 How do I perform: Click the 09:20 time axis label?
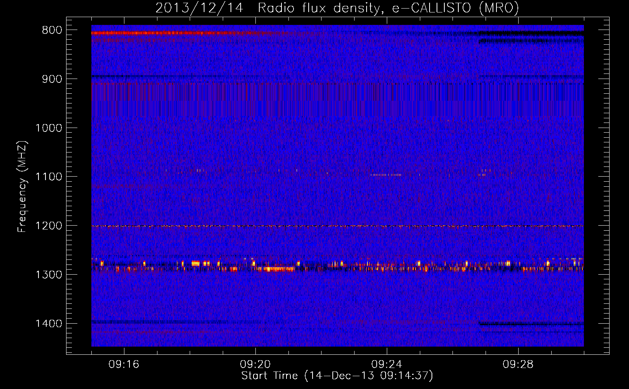pyautogui.click(x=255, y=364)
